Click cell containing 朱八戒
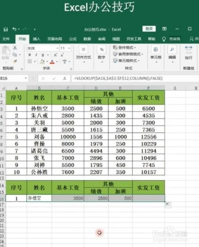The height and width of the screenshot is (247, 199). click(x=39, y=116)
